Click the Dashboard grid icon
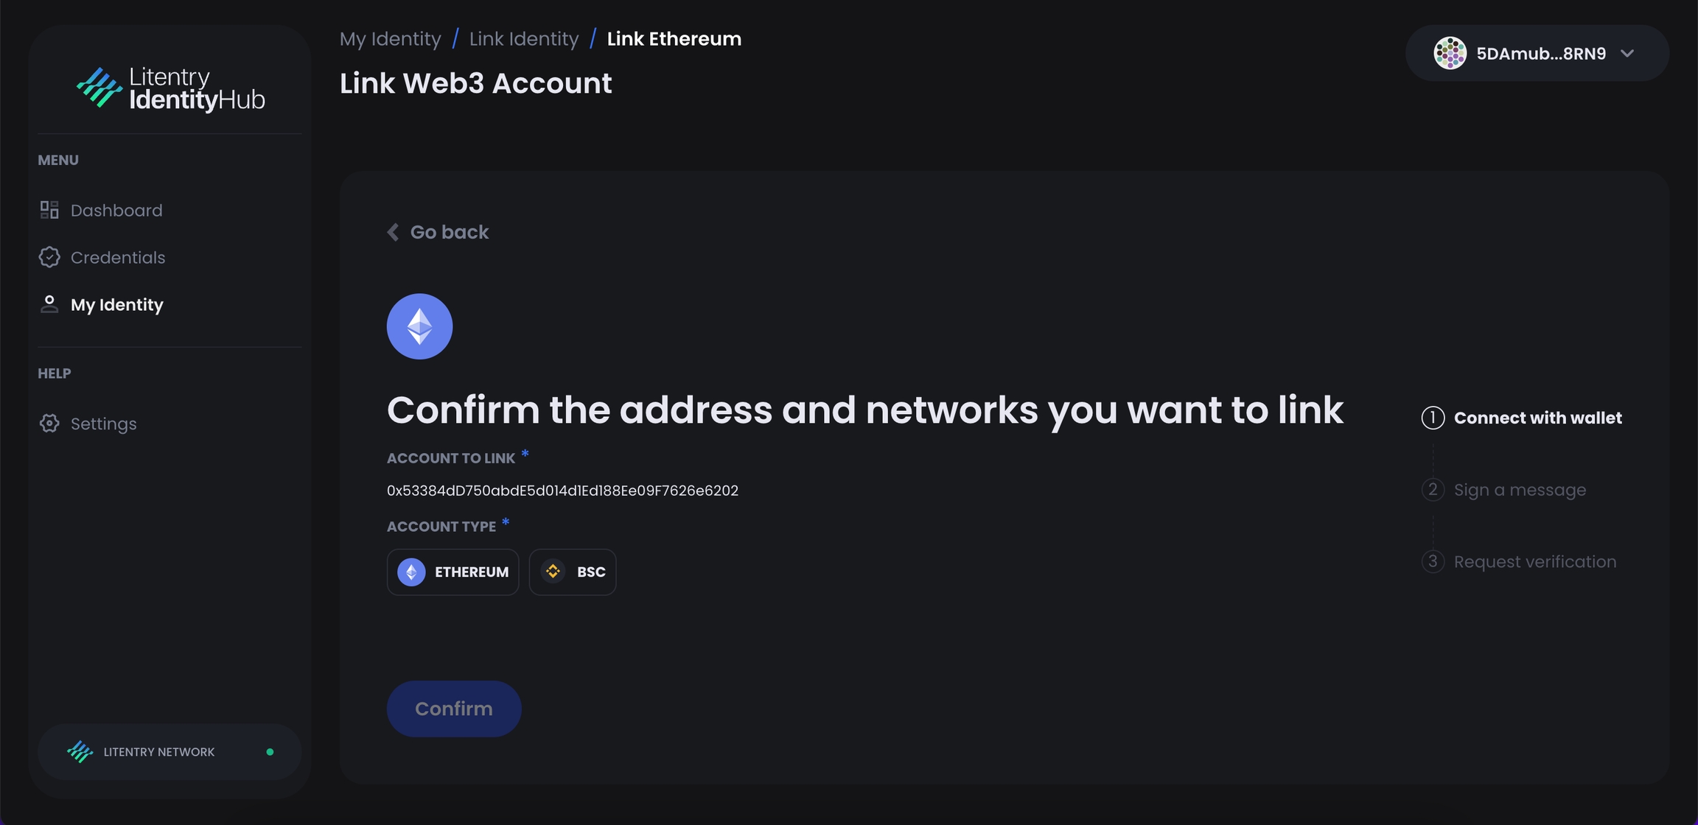 pyautogui.click(x=49, y=210)
